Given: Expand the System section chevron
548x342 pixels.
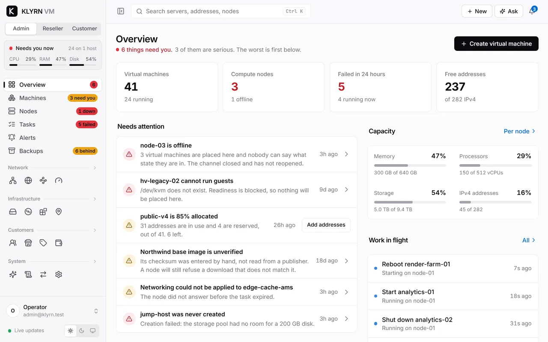Looking at the screenshot, I should pyautogui.click(x=95, y=261).
